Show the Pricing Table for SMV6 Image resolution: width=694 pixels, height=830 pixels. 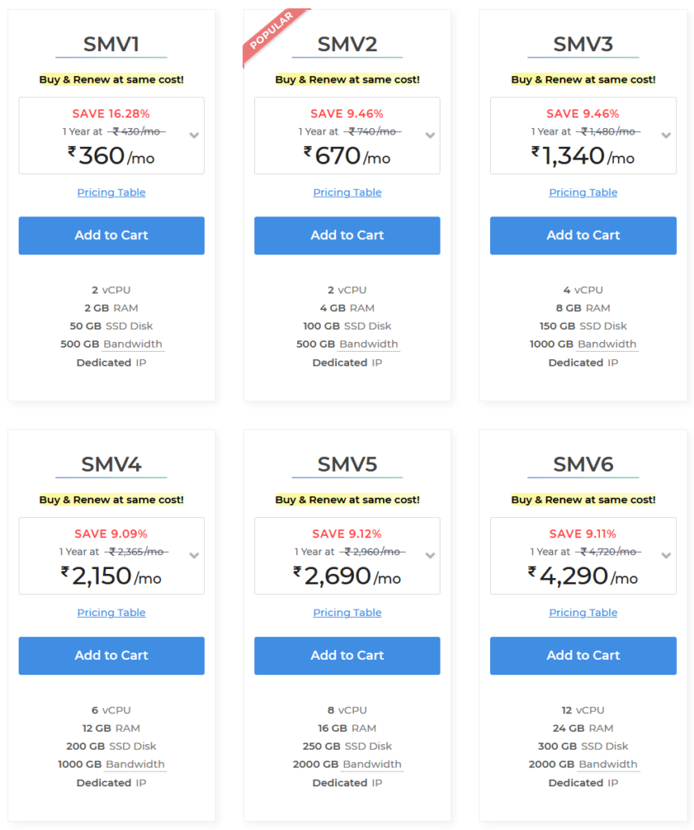[583, 613]
